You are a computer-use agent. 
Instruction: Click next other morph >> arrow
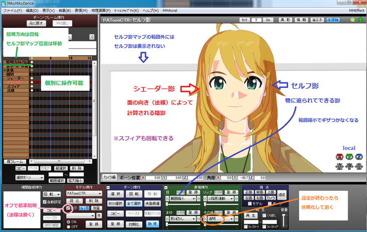coord(236,219)
